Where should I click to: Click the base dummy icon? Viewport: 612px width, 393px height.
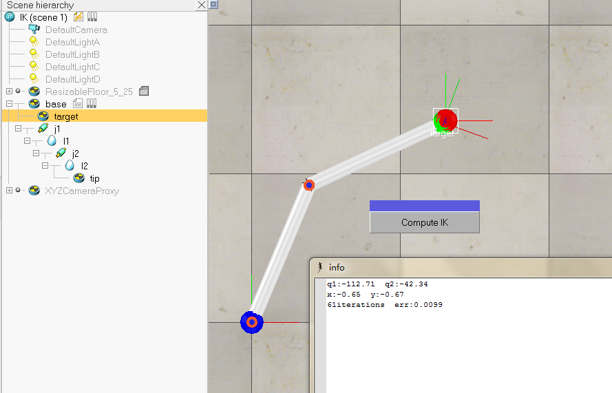pyautogui.click(x=34, y=104)
